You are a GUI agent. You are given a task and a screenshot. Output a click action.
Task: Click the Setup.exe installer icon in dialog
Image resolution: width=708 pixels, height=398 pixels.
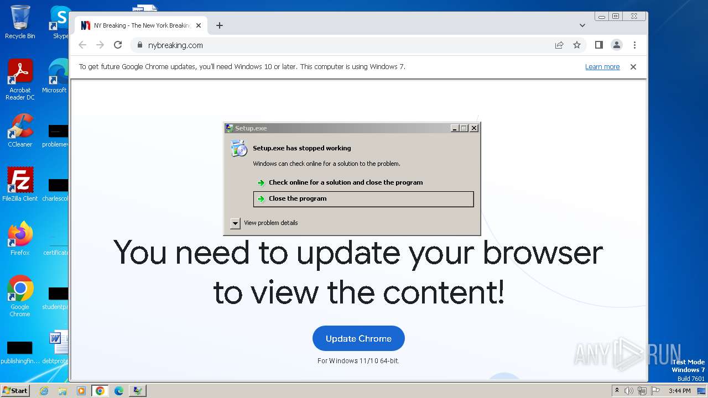(239, 148)
